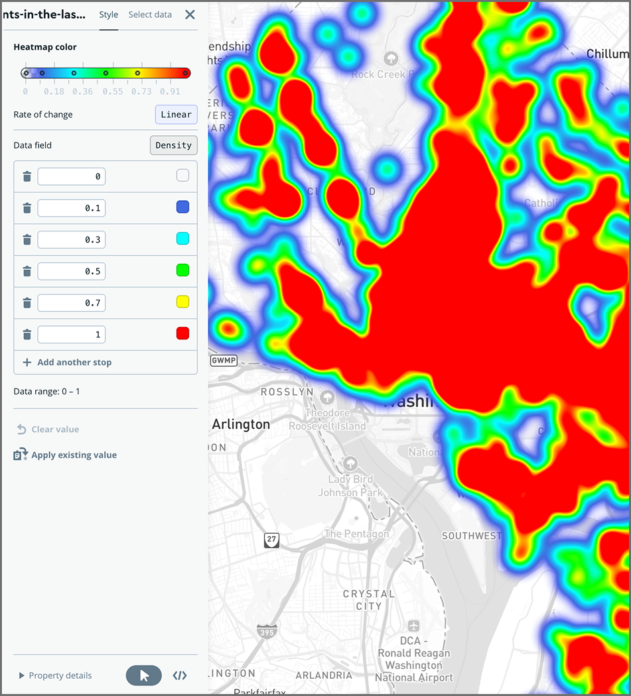631x696 pixels.
Task: Open the Style tab
Action: pos(108,14)
